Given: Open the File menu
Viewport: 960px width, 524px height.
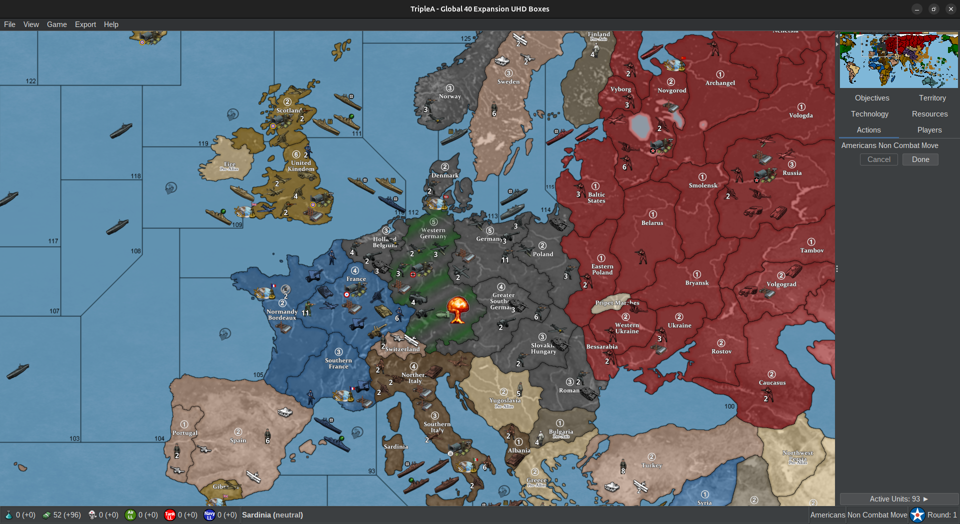Looking at the screenshot, I should point(9,24).
